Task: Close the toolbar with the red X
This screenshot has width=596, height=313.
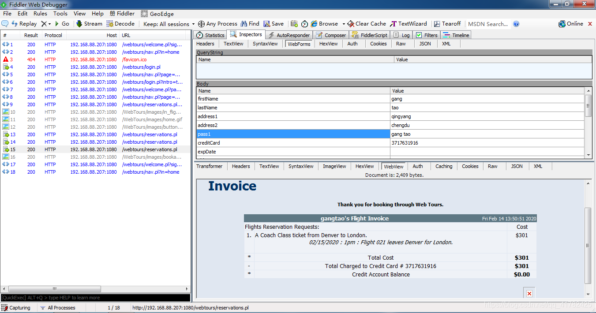Action: point(591,24)
